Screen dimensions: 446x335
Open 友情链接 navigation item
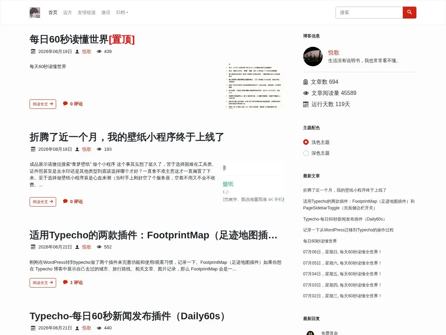87,13
